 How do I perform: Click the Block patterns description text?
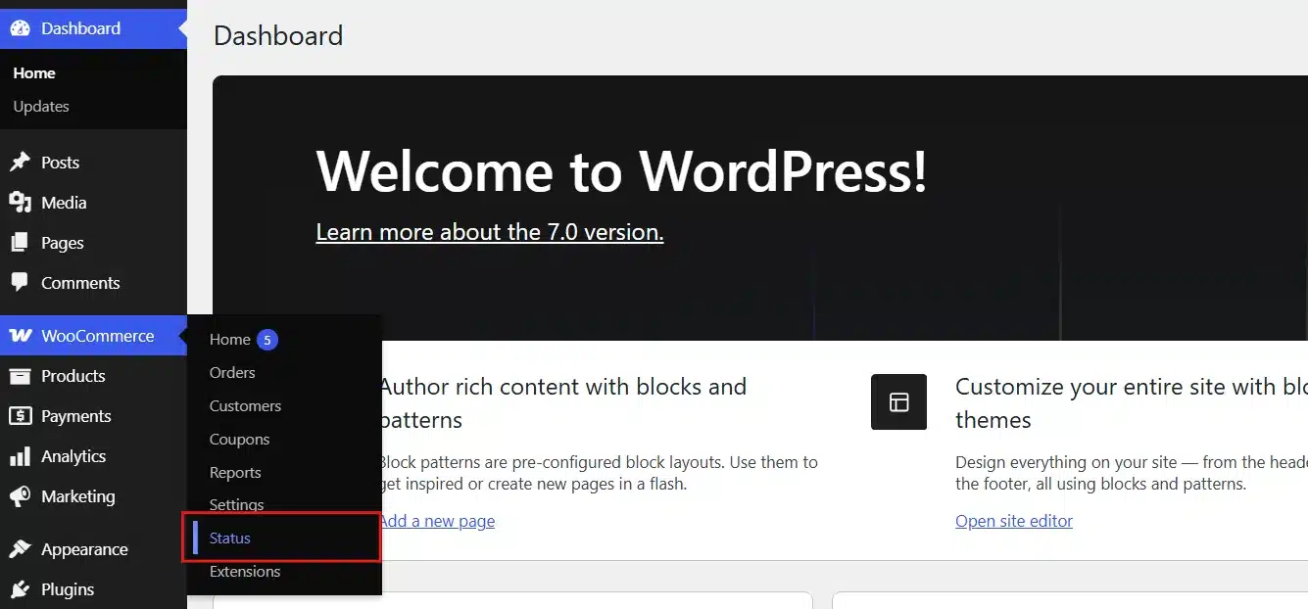click(x=598, y=473)
